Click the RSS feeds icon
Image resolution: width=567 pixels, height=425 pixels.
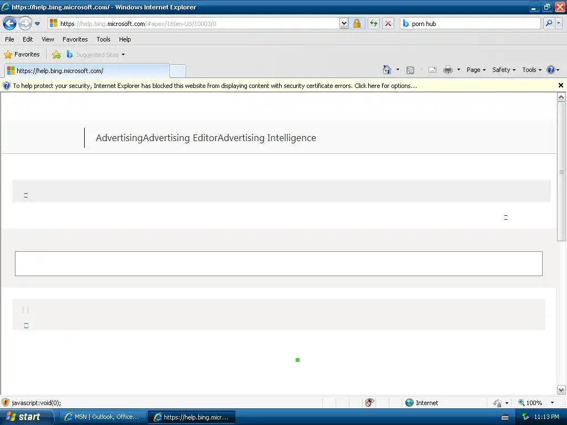(x=410, y=70)
